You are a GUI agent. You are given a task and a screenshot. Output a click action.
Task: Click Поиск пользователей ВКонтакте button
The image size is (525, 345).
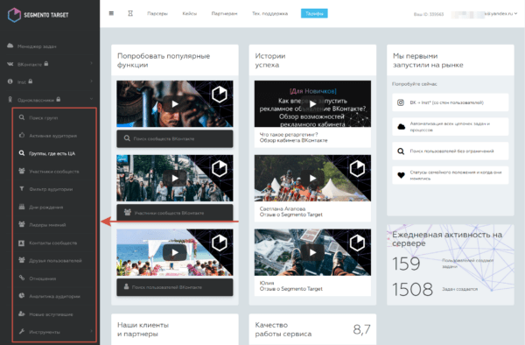(175, 287)
